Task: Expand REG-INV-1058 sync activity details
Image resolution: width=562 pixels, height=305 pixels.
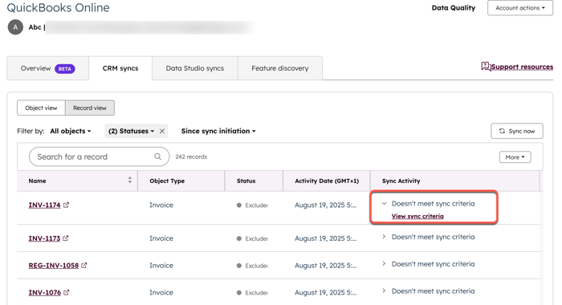Action: click(x=384, y=264)
